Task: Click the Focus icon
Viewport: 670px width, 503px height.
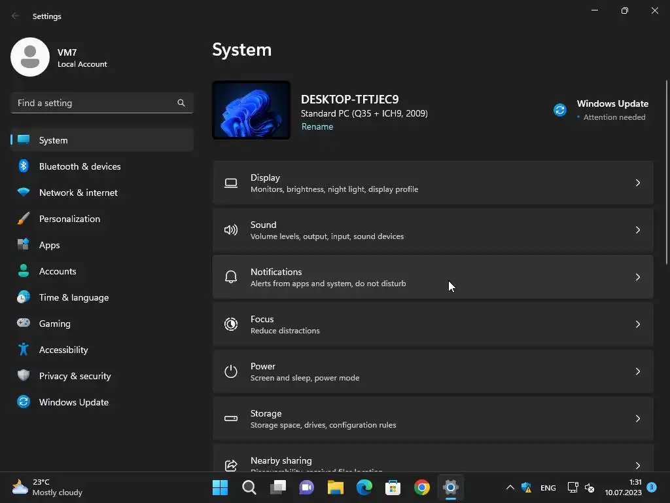Action: [x=231, y=324]
